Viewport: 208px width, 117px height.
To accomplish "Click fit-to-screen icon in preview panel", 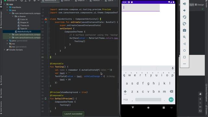I will click(200, 111).
